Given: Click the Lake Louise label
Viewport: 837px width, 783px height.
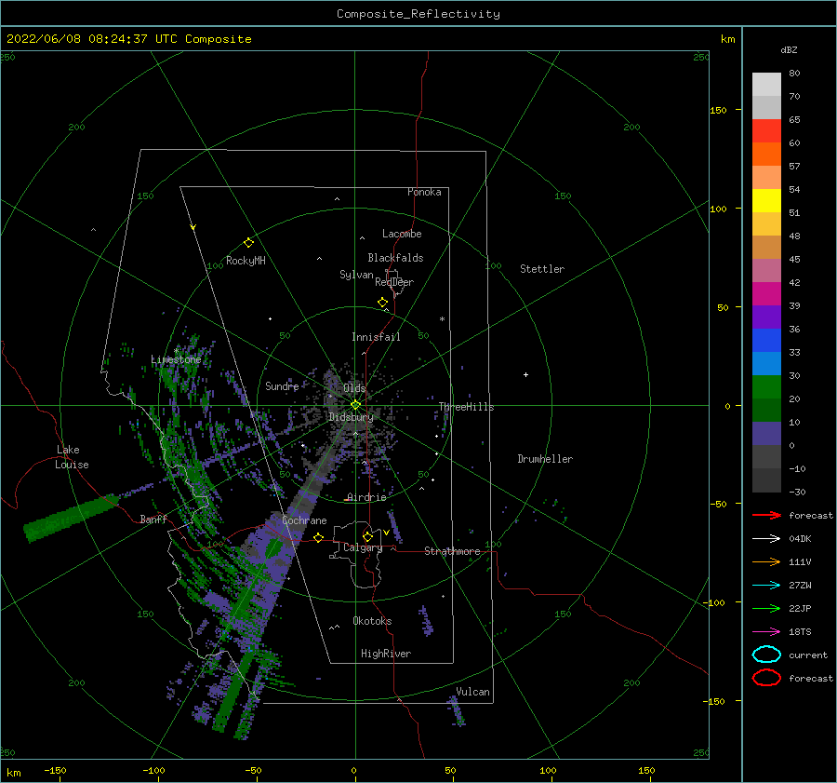Looking at the screenshot, I should click(72, 457).
